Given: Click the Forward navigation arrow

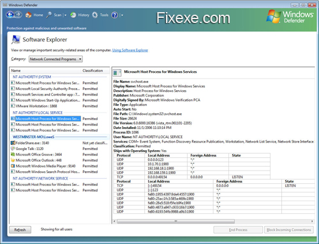Looking at the screenshot, I should pos(19,15).
